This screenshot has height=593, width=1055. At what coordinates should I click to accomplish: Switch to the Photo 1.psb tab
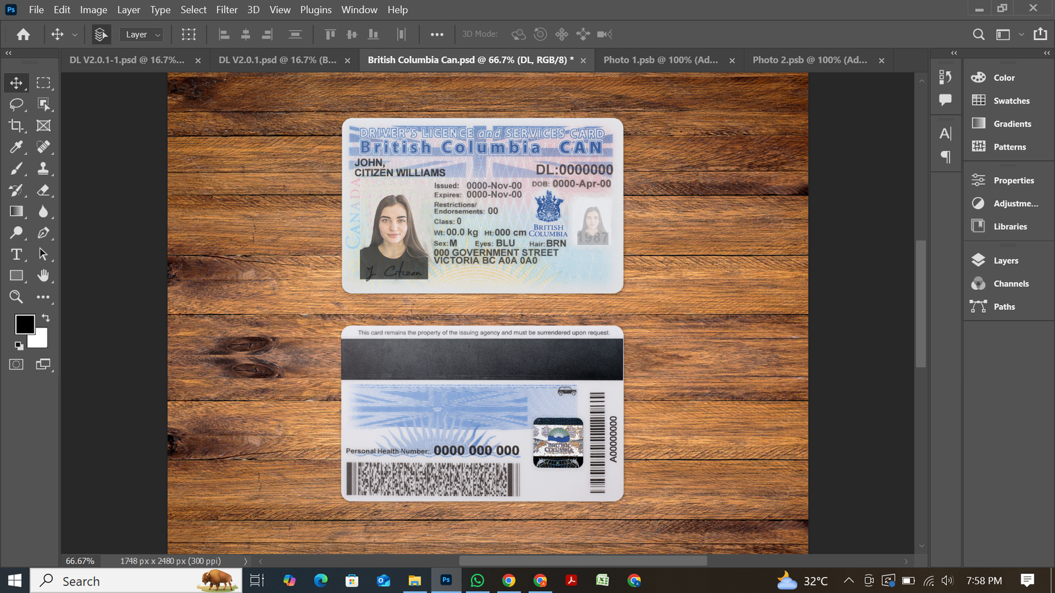pos(660,60)
